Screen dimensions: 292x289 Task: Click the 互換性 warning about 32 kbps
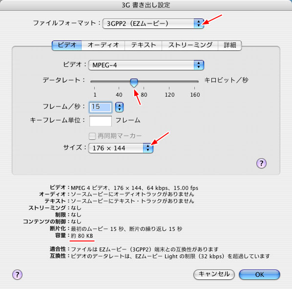click(x=170, y=256)
